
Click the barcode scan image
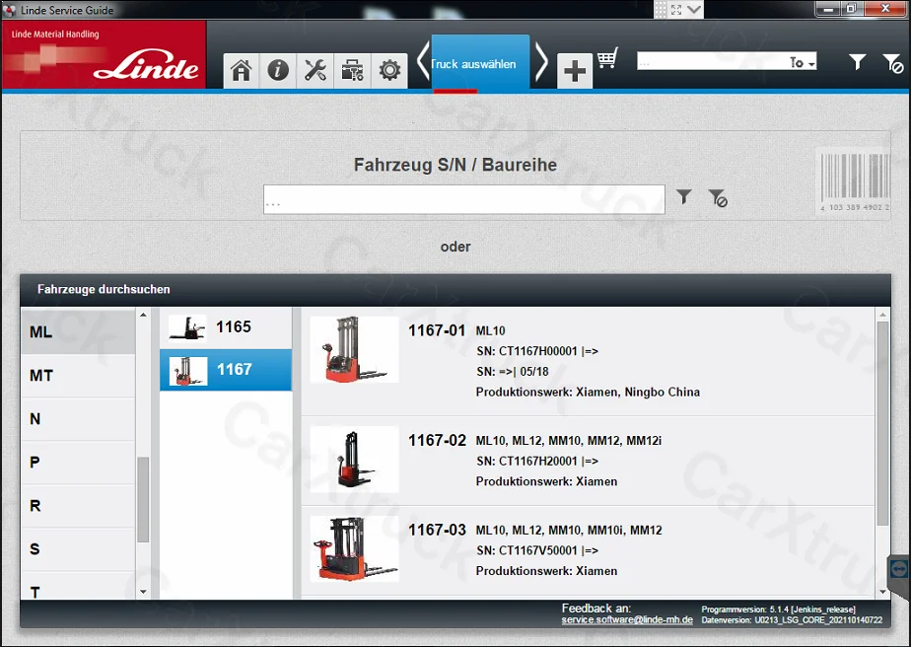pyautogui.click(x=854, y=181)
